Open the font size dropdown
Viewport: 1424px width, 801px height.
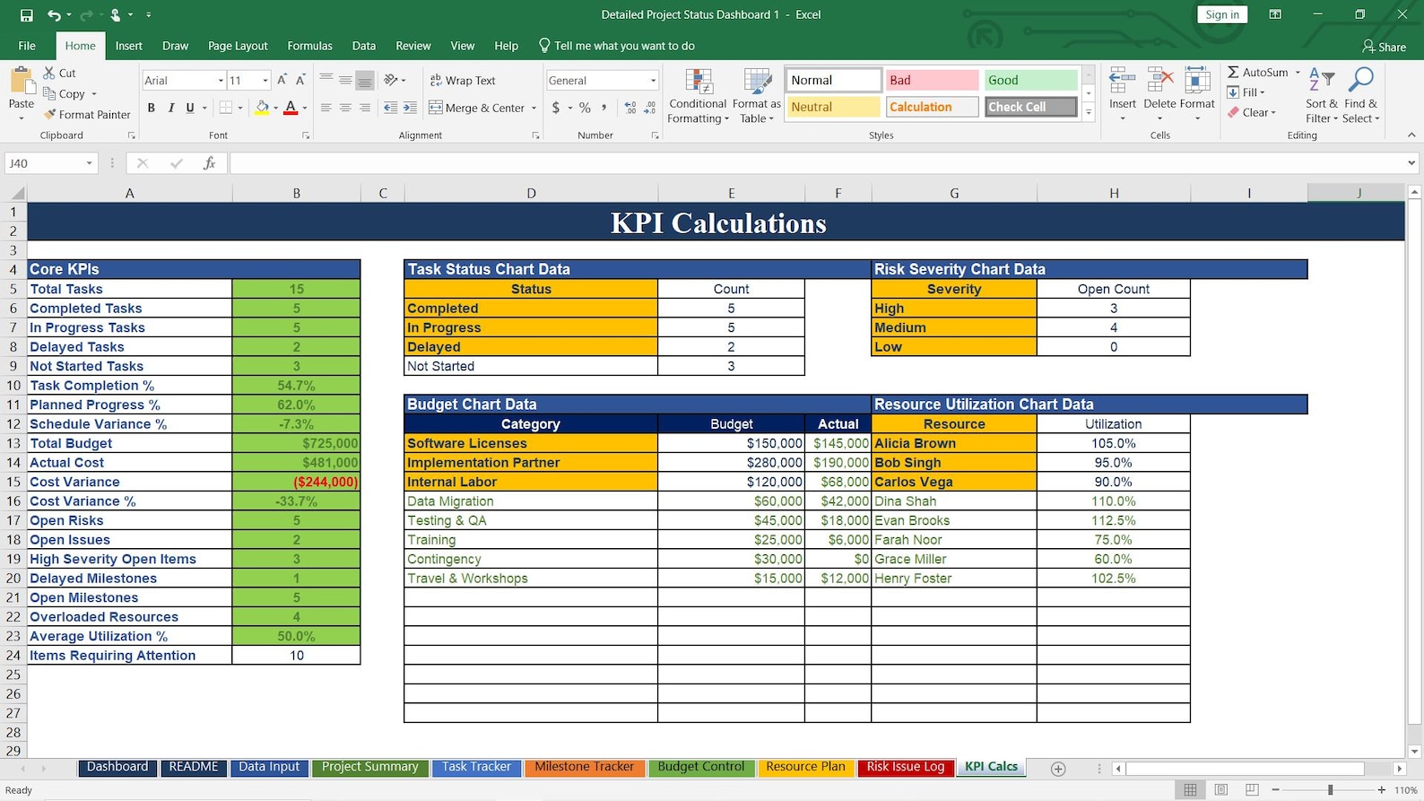[x=265, y=81]
